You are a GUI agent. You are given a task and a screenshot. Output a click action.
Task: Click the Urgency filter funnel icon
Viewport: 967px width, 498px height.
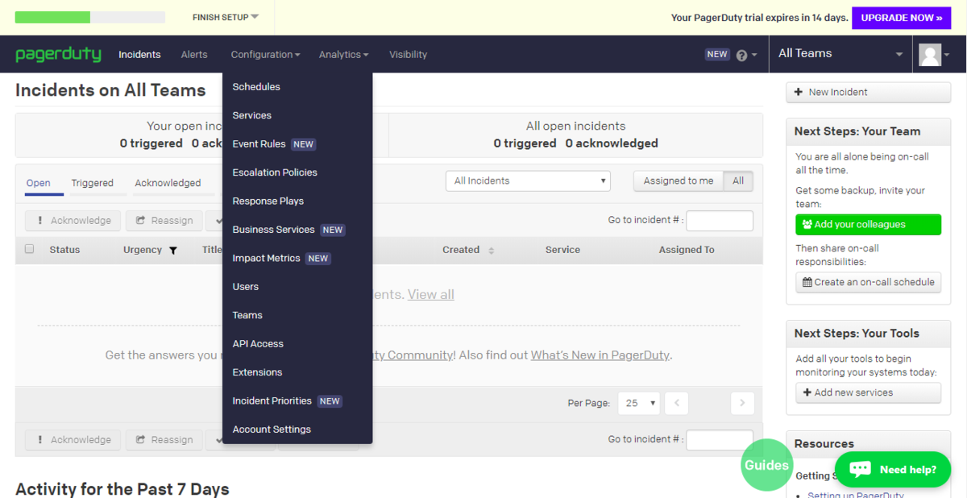tap(173, 251)
